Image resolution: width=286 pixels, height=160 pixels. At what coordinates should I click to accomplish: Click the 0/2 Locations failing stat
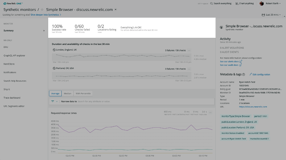pyautogui.click(x=107, y=29)
